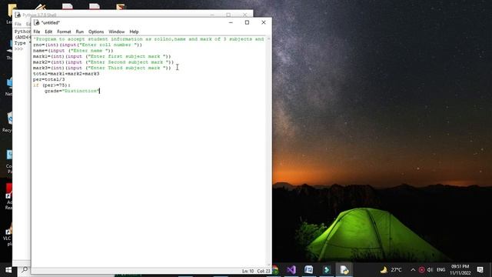Click the IDLE icon in untitled title bar

36,22
